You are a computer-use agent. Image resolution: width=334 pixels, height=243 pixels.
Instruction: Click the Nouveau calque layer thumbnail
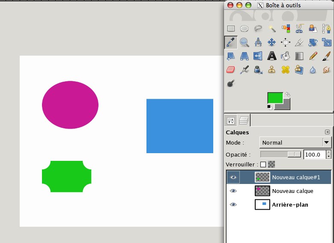coord(262,191)
